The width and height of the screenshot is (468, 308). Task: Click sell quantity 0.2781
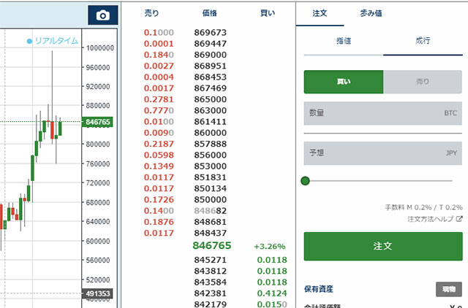tap(159, 99)
